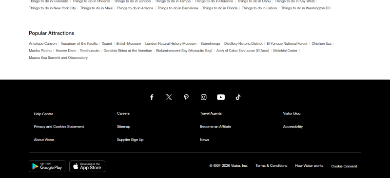
Task: Open Distillery Historic District link
Action: tap(243, 43)
